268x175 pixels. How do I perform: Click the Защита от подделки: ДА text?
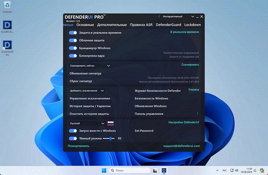click(184, 57)
